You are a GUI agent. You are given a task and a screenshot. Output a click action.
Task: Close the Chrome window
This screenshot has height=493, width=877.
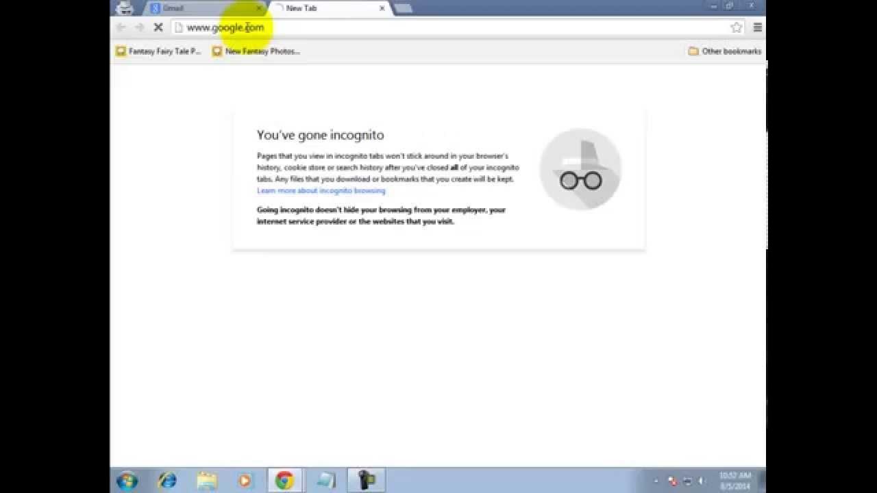(752, 5)
